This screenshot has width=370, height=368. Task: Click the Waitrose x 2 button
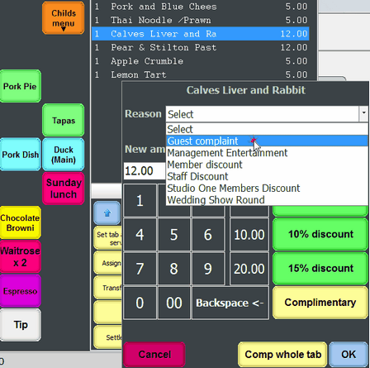click(21, 256)
